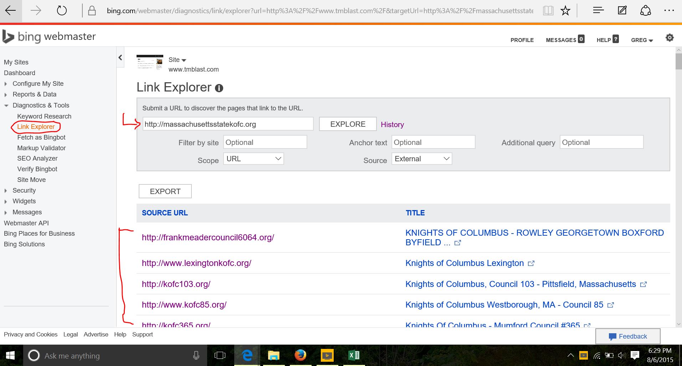682x366 pixels.
Task: Select Markup Validator in sidebar
Action: coord(41,148)
